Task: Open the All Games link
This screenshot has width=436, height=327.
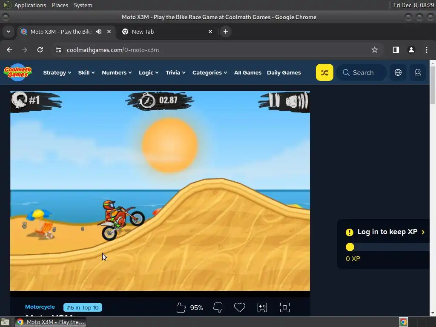Action: pos(248,72)
